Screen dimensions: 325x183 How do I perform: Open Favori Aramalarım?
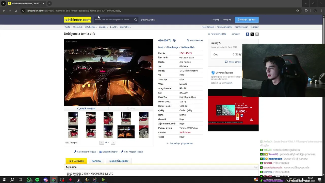point(224,27)
